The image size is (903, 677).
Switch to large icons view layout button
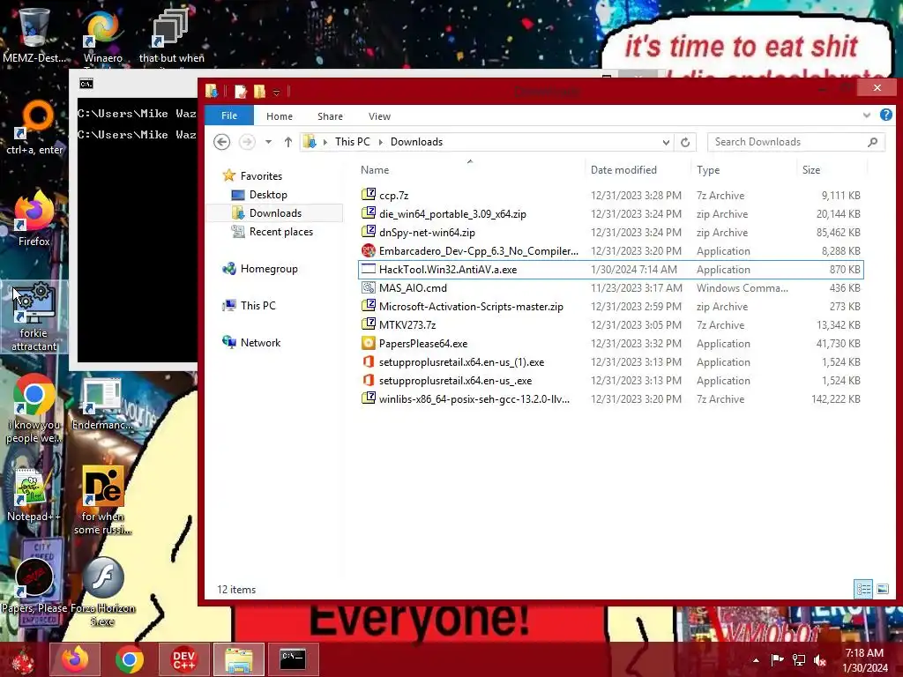pos(882,589)
